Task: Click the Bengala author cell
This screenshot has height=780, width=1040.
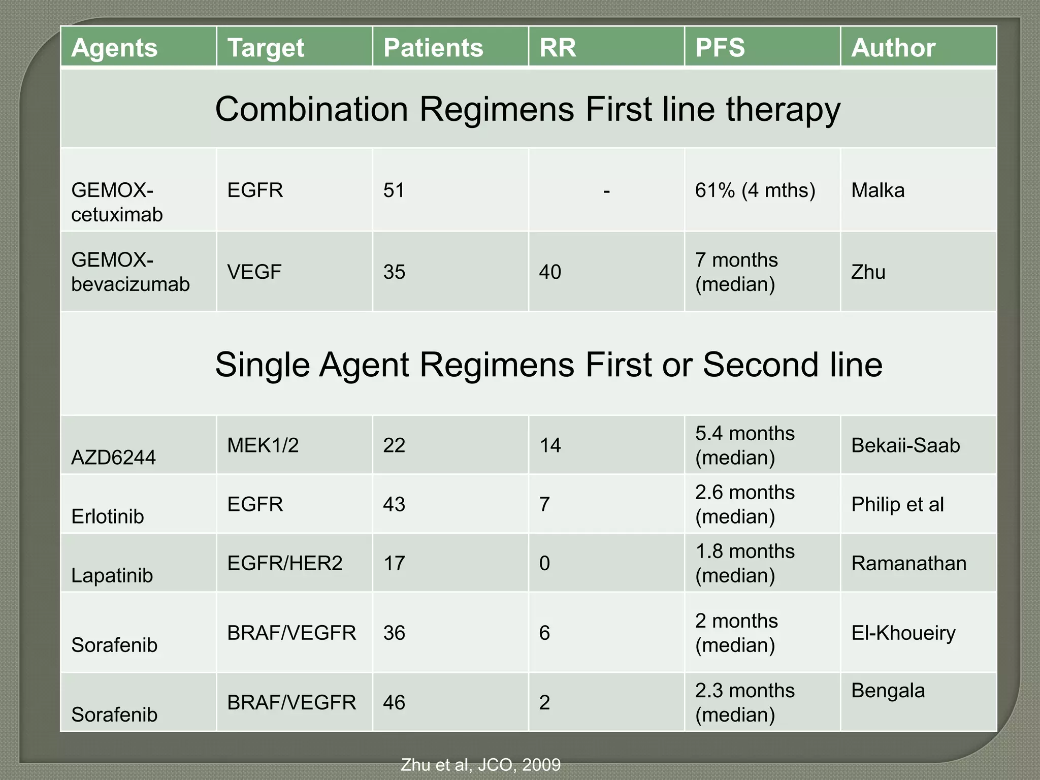Action: tap(919, 702)
